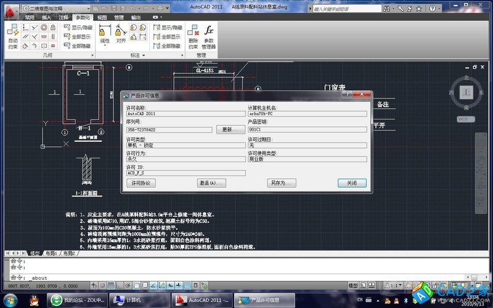Switch to the 插入 ribbon tab

46,18
